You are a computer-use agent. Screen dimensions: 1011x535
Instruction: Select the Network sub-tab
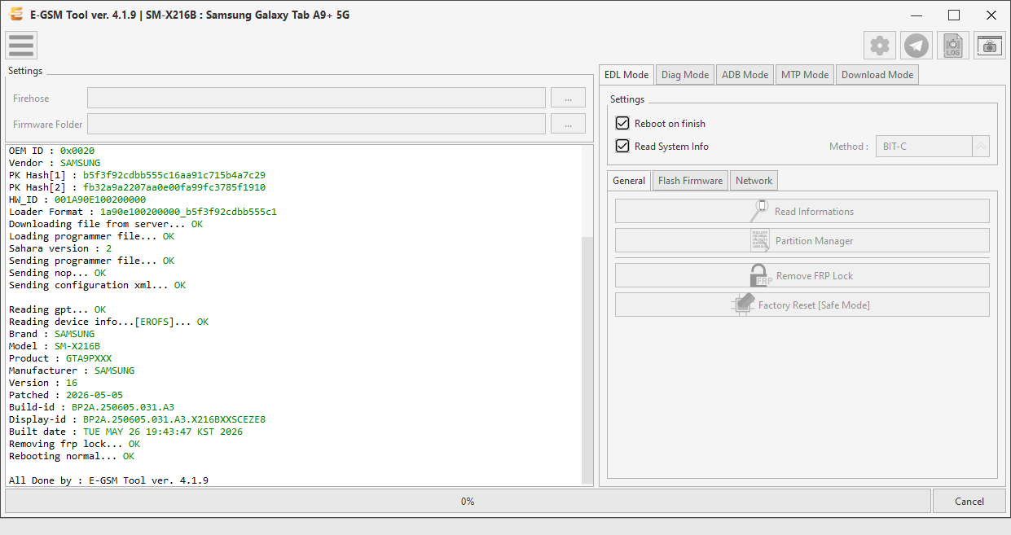pos(754,181)
